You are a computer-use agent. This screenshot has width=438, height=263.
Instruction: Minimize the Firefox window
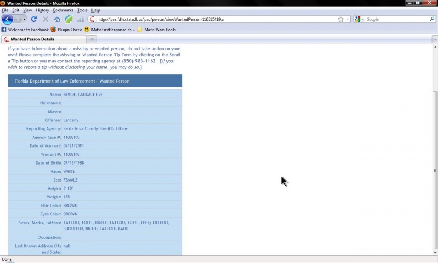click(x=409, y=3)
